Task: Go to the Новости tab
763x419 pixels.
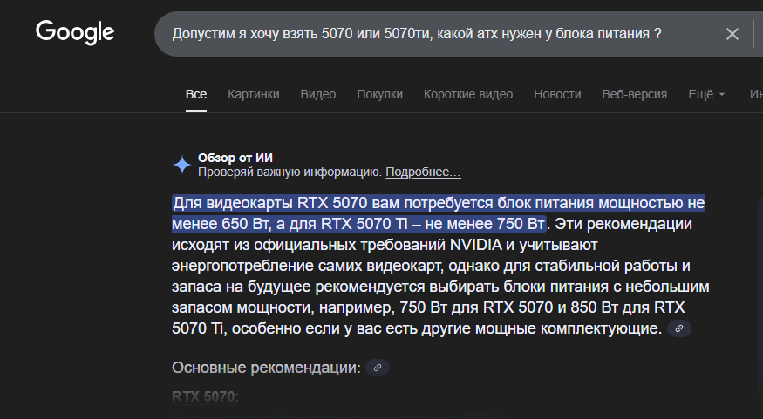Action: coord(557,94)
